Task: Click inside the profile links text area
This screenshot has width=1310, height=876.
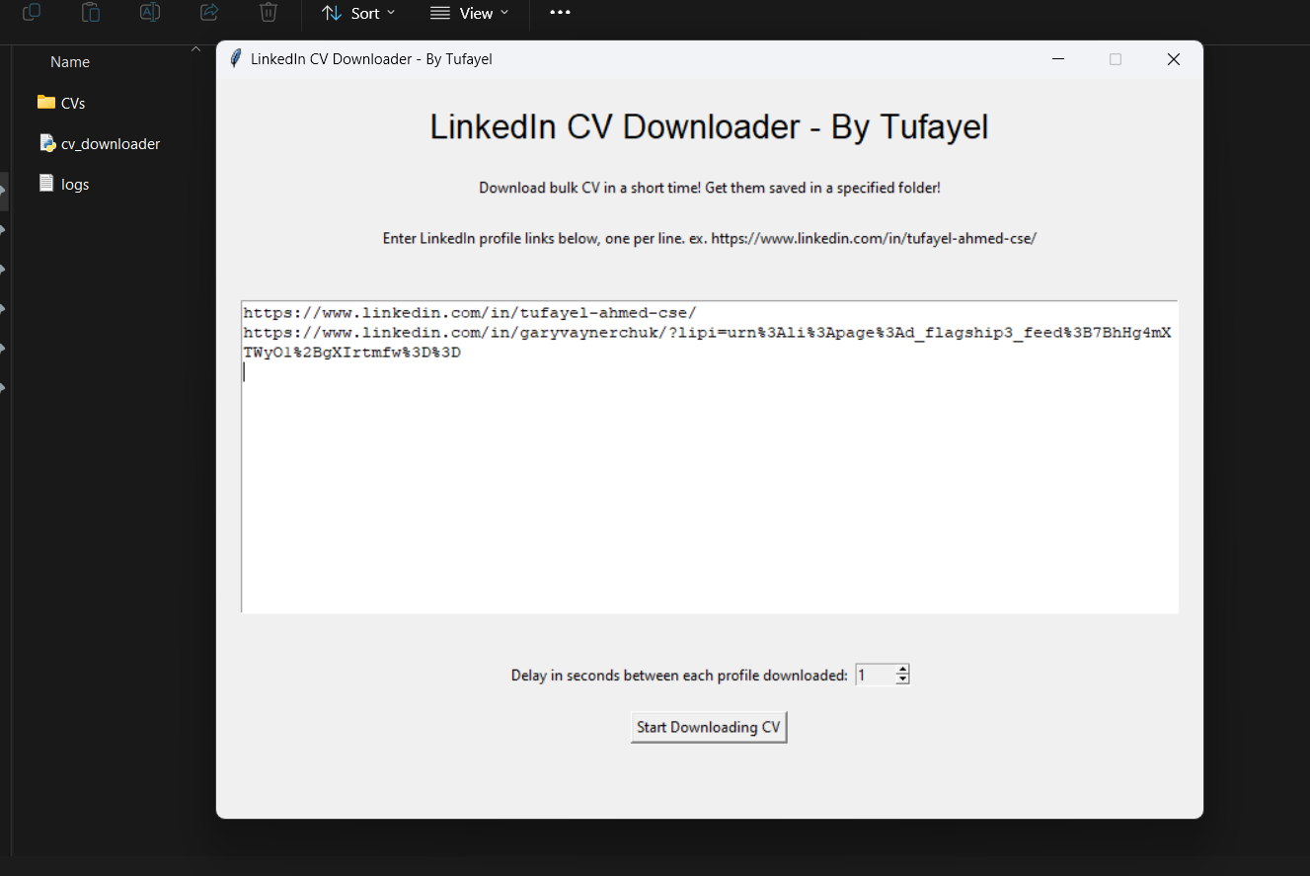Action: 710,456
